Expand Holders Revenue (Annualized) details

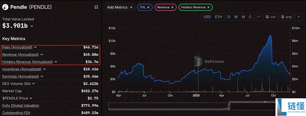click(x=56, y=62)
